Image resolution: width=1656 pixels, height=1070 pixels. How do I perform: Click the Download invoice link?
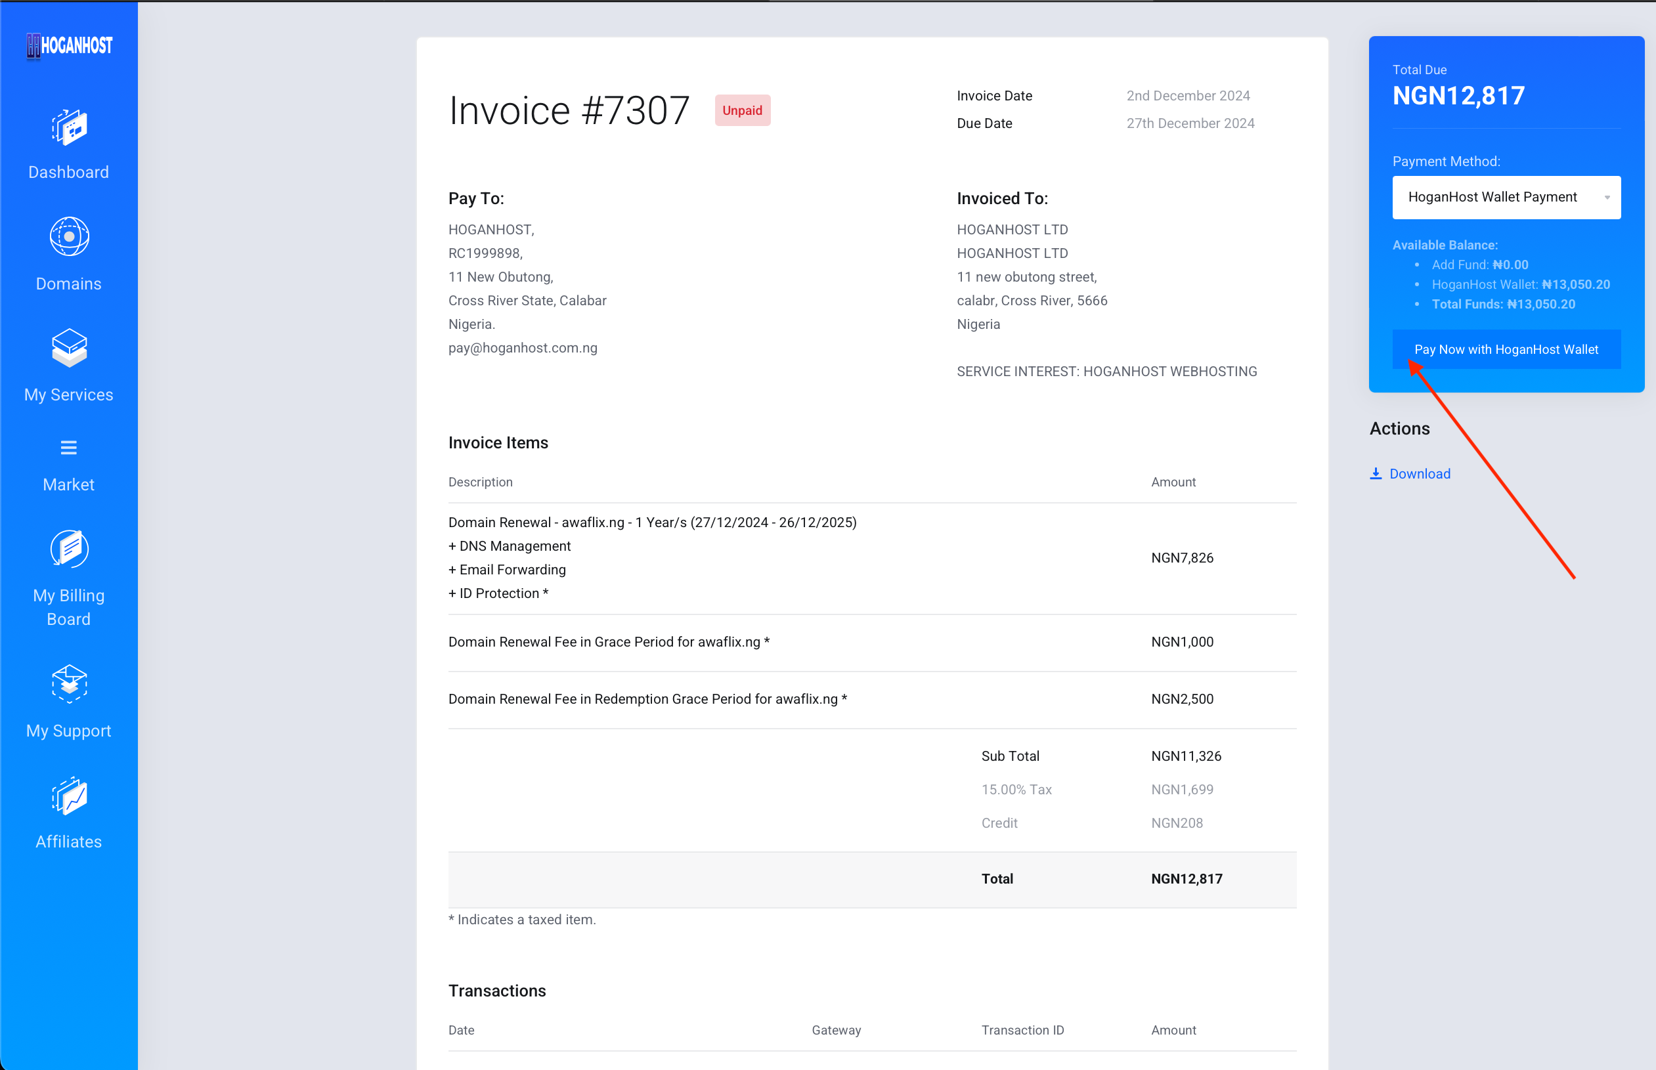(1419, 473)
